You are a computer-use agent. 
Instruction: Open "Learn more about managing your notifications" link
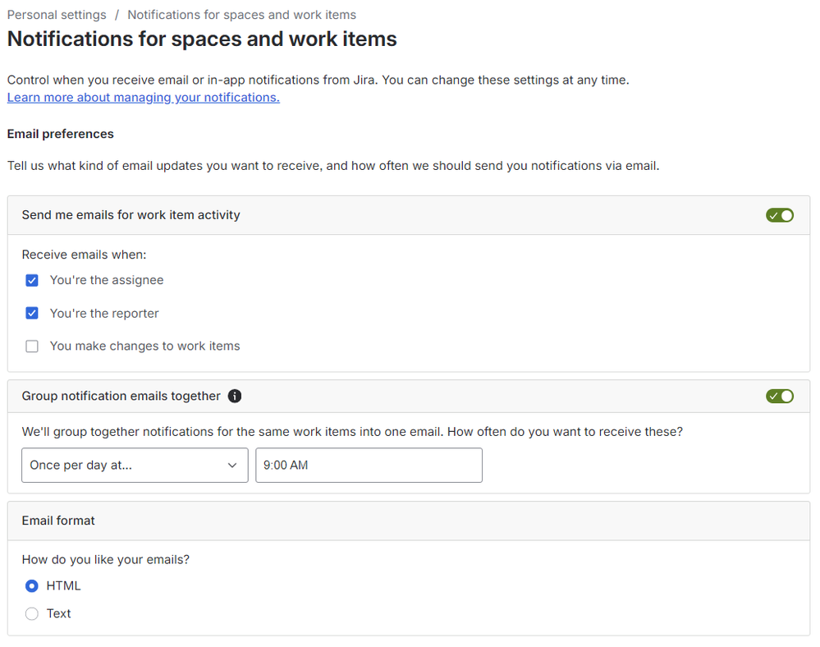point(143,98)
